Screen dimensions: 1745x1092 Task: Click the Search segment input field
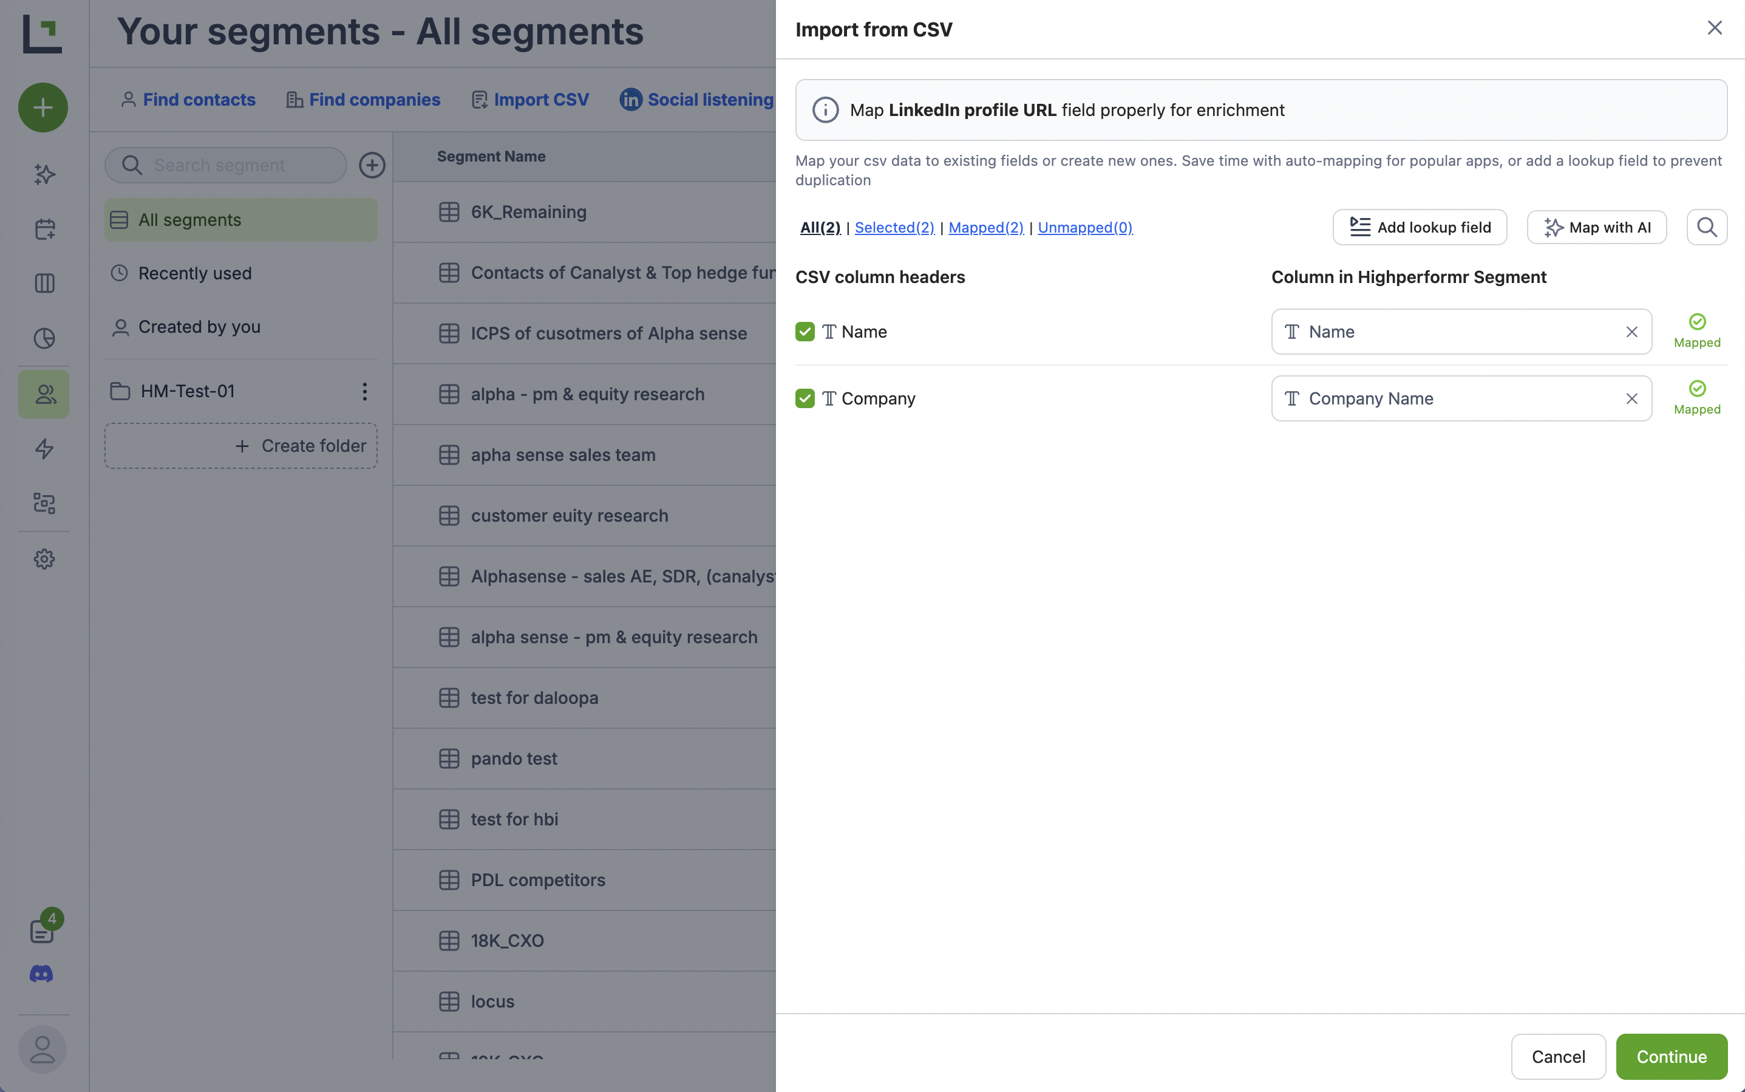pyautogui.click(x=225, y=165)
